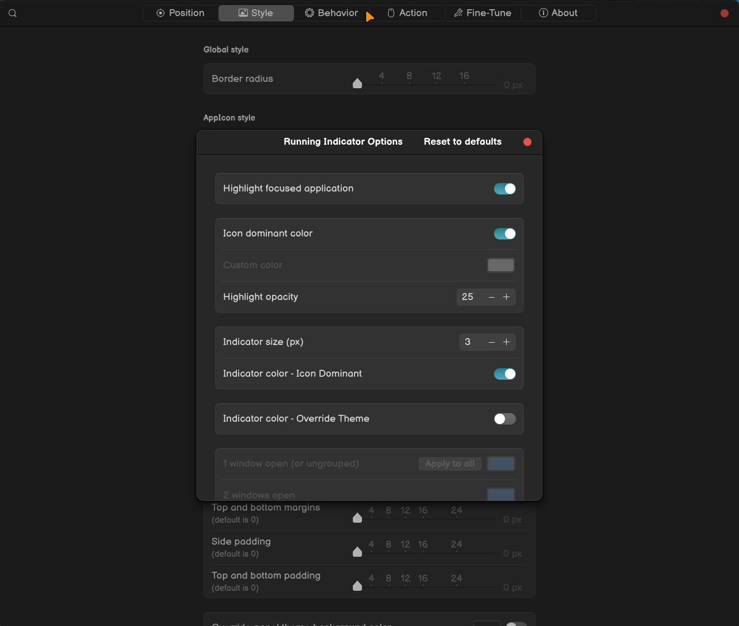Click Reset to defaults
The height and width of the screenshot is (626, 739).
462,142
